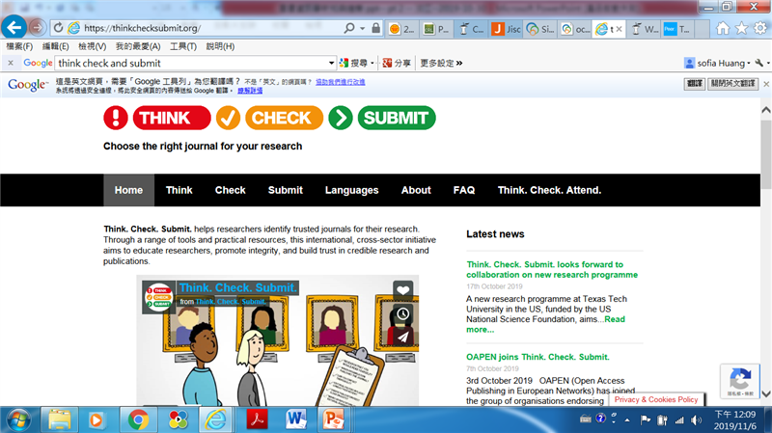Open the OAPEN joins Think. Check. Submit. article
The width and height of the screenshot is (772, 433).
(x=538, y=357)
